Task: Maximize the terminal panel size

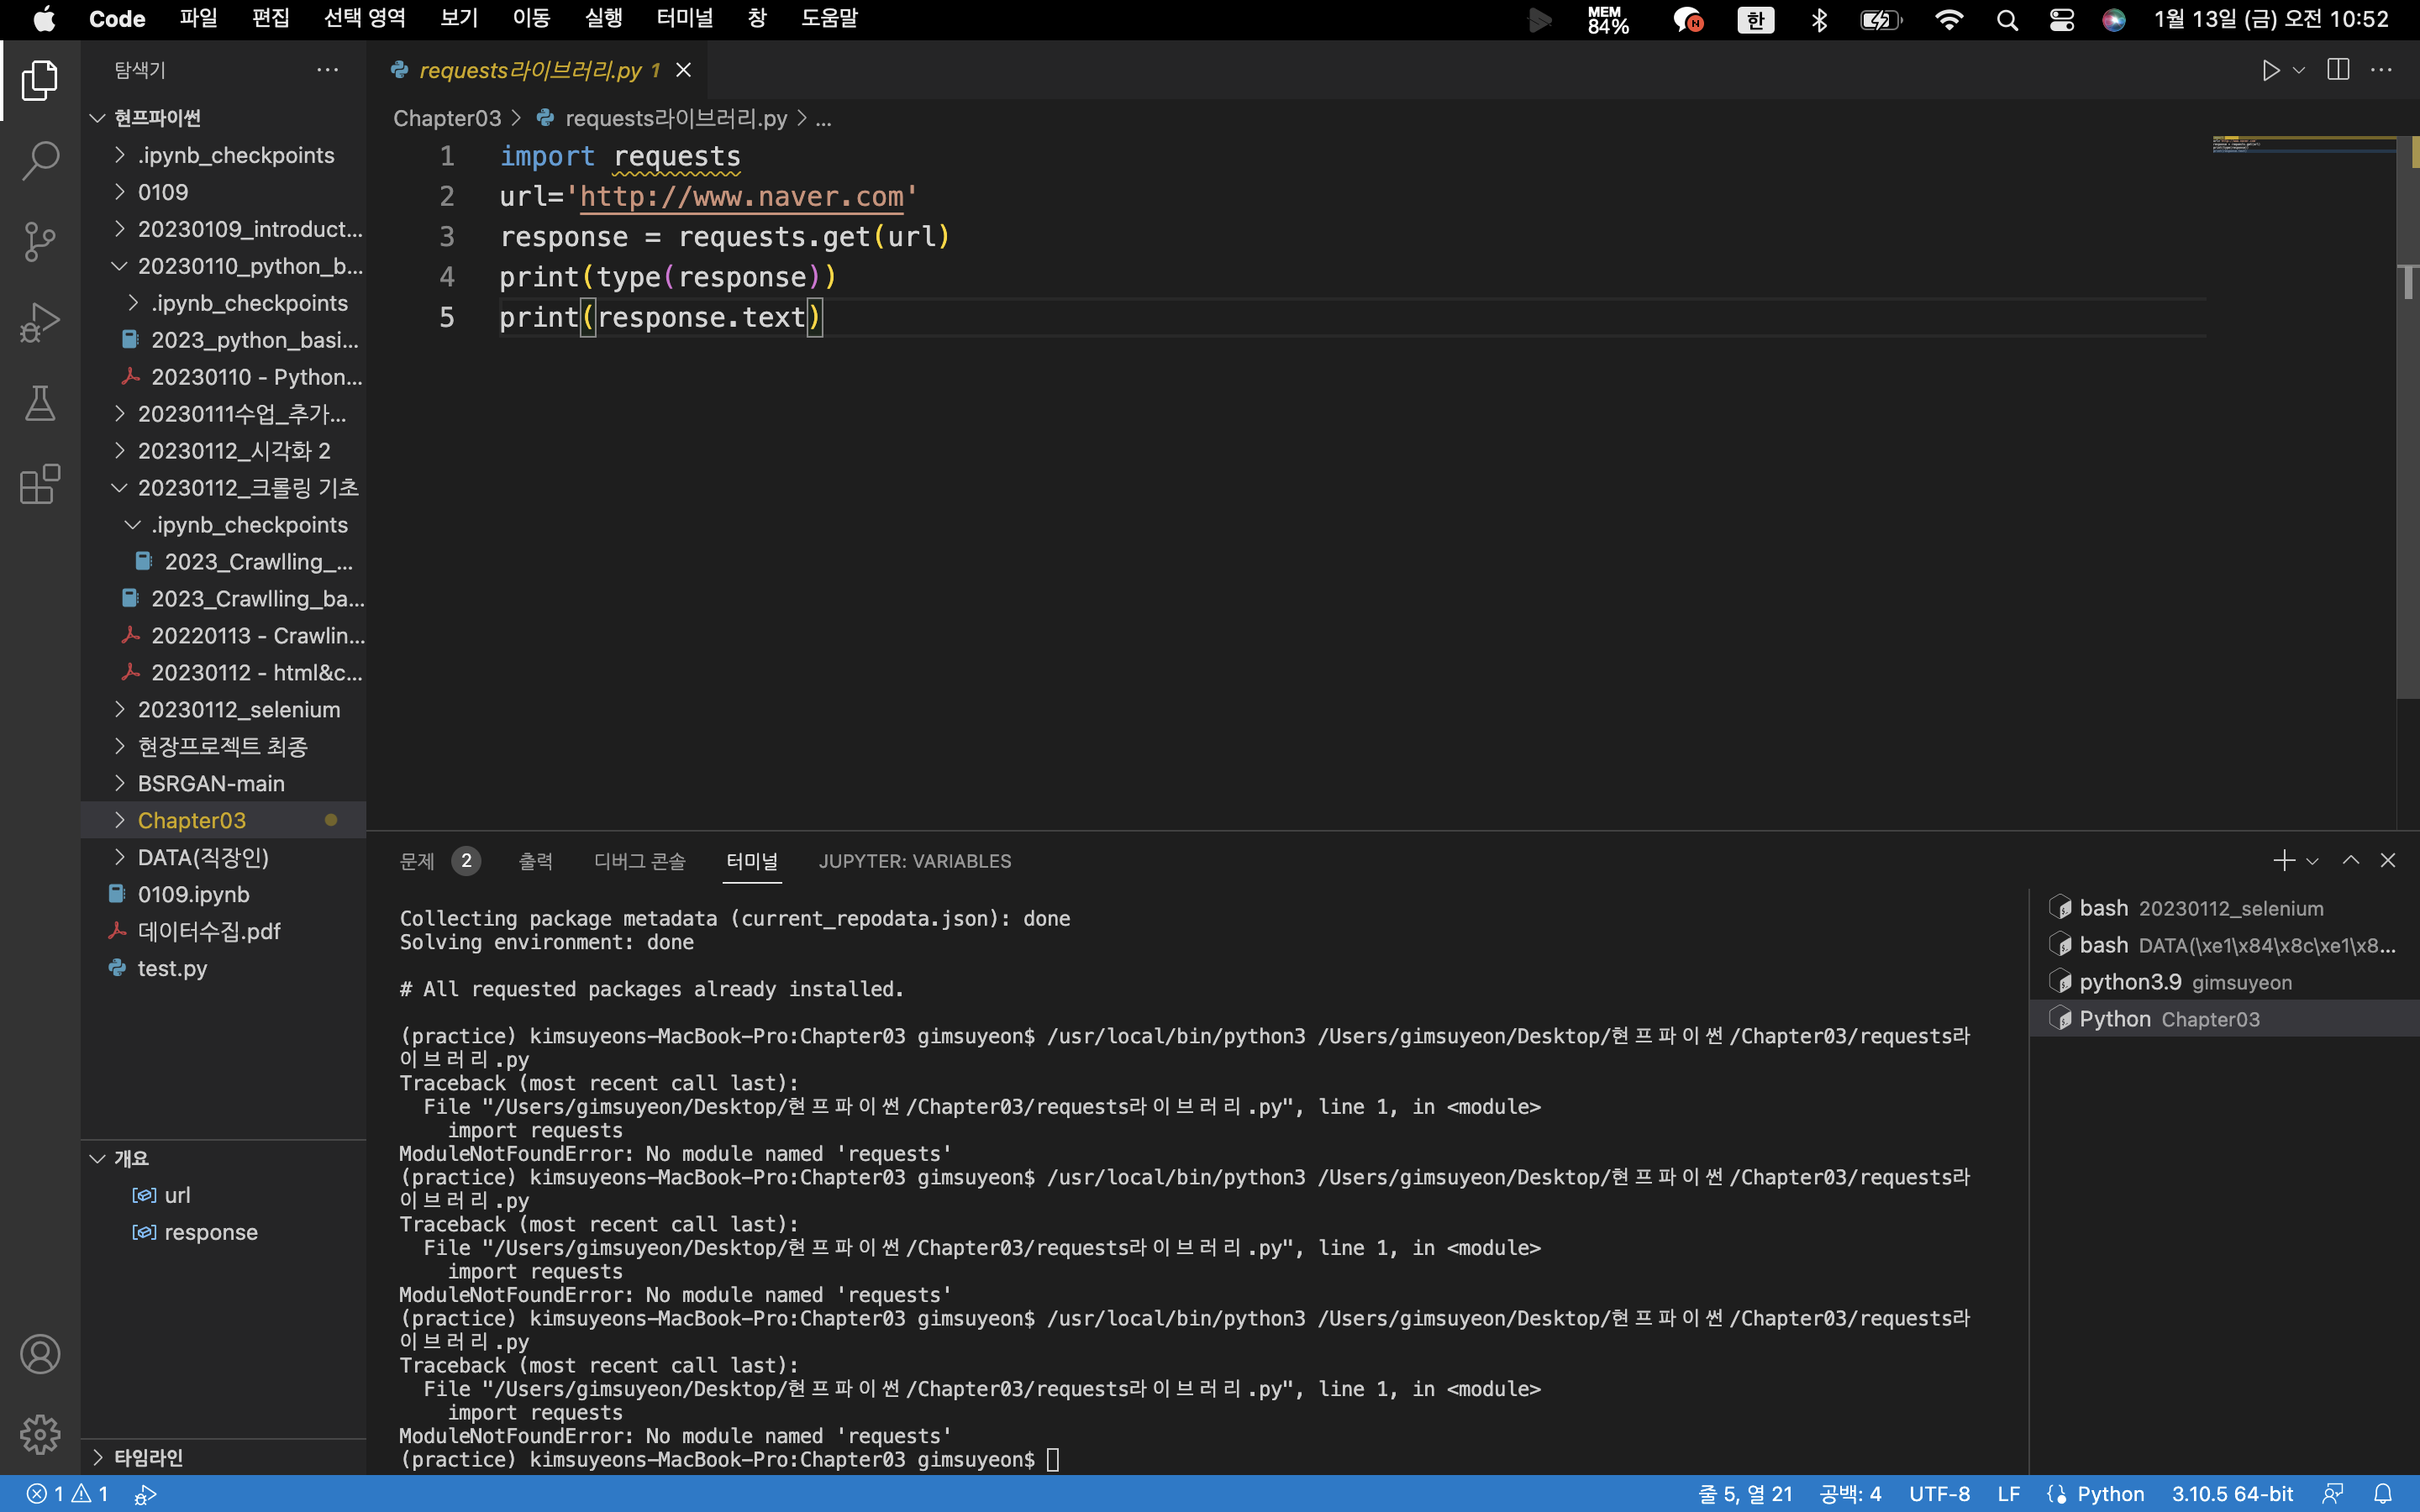Action: click(x=2351, y=861)
